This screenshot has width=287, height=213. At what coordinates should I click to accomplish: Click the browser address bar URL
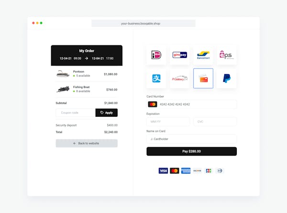click(x=140, y=23)
